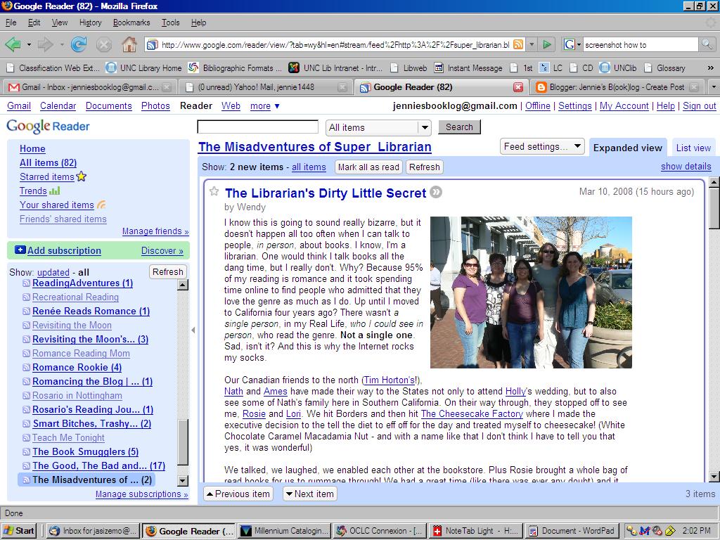Switch to Millennium Cataloging taskbar window
The width and height of the screenshot is (720, 540).
pos(285,531)
